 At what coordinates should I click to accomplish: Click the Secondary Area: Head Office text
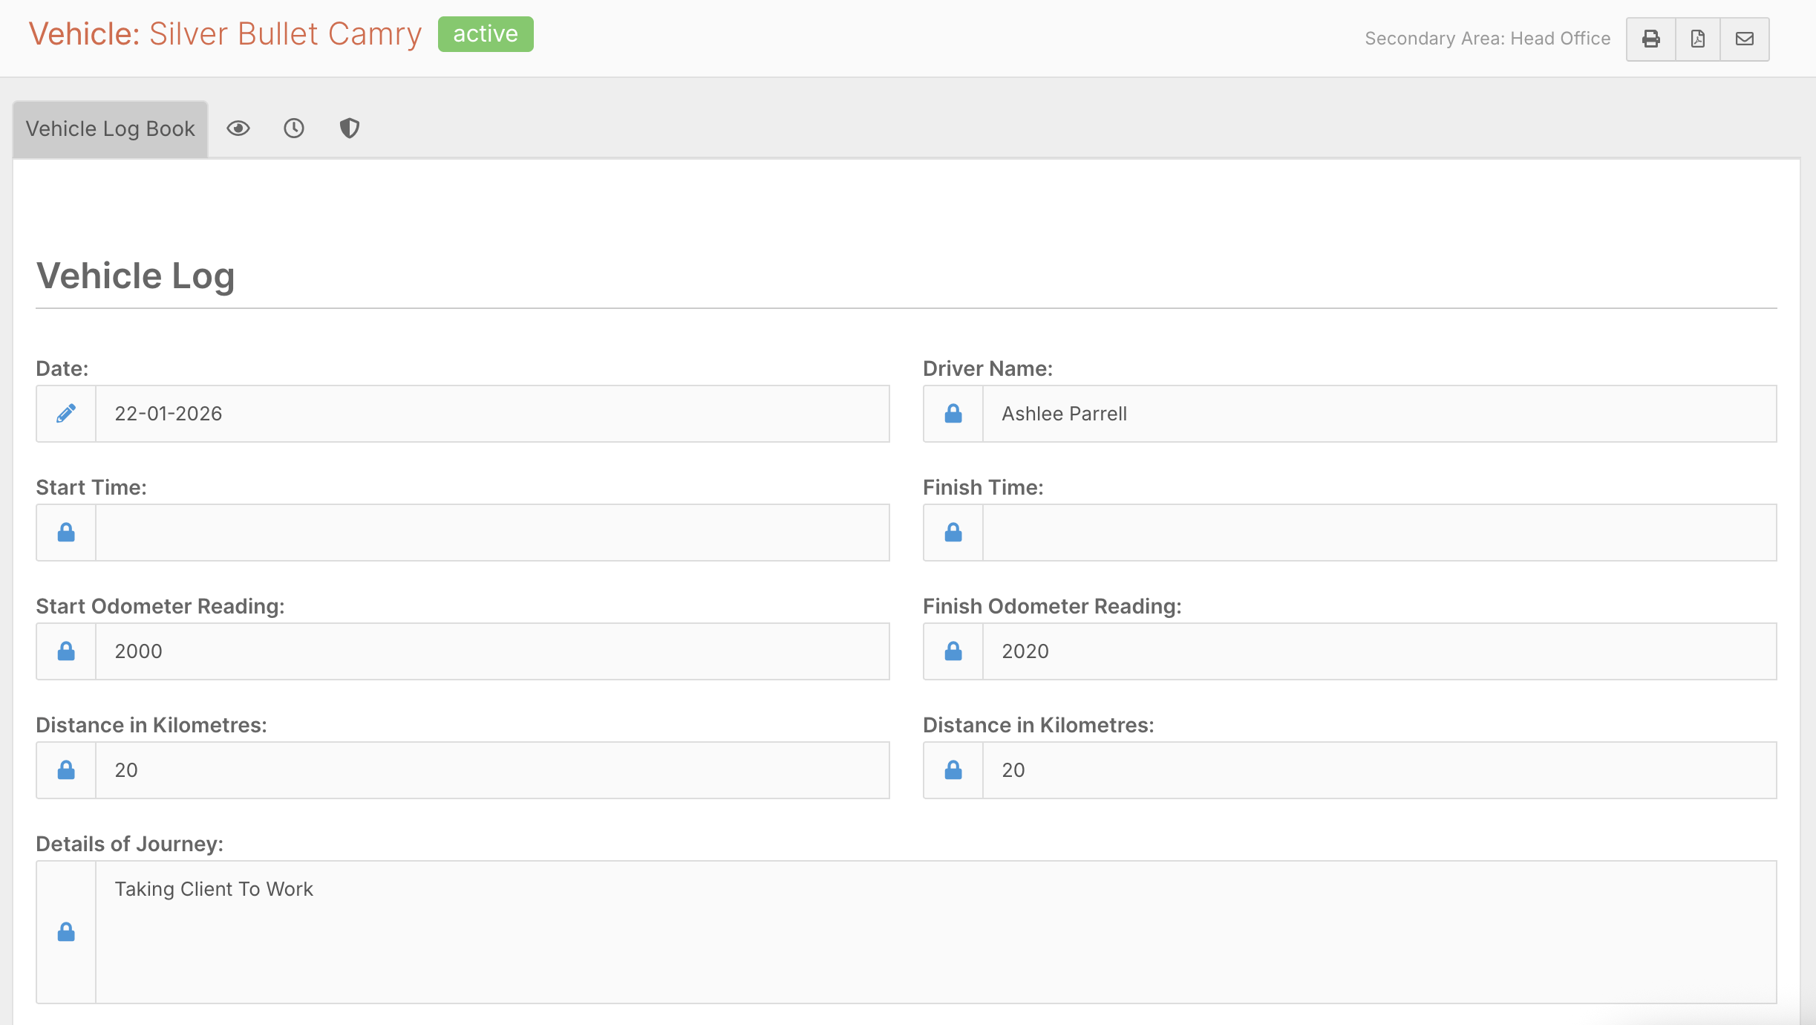[x=1487, y=39]
